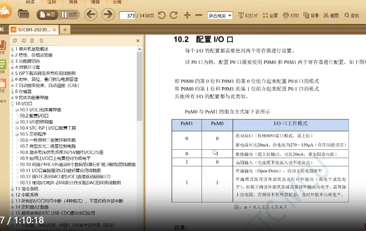Image resolution: width=366 pixels, height=231 pixels.
Task: Open the 编辑 menu tab
Action: (95, 2)
